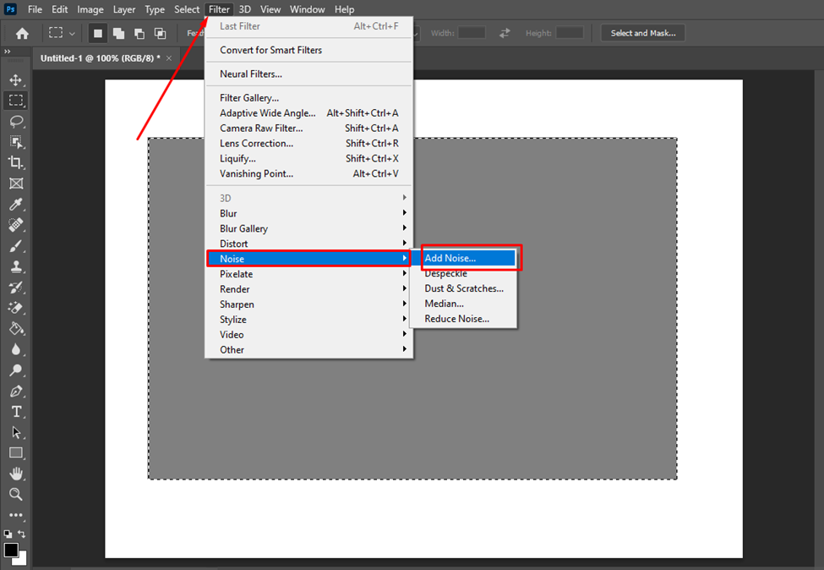Select the History Brush tool
Viewport: 824px width, 570px height.
tap(16, 287)
